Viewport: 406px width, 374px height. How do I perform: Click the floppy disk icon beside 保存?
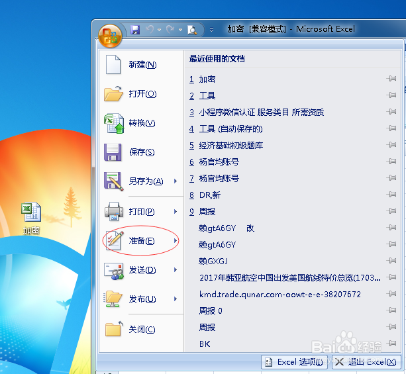113,152
